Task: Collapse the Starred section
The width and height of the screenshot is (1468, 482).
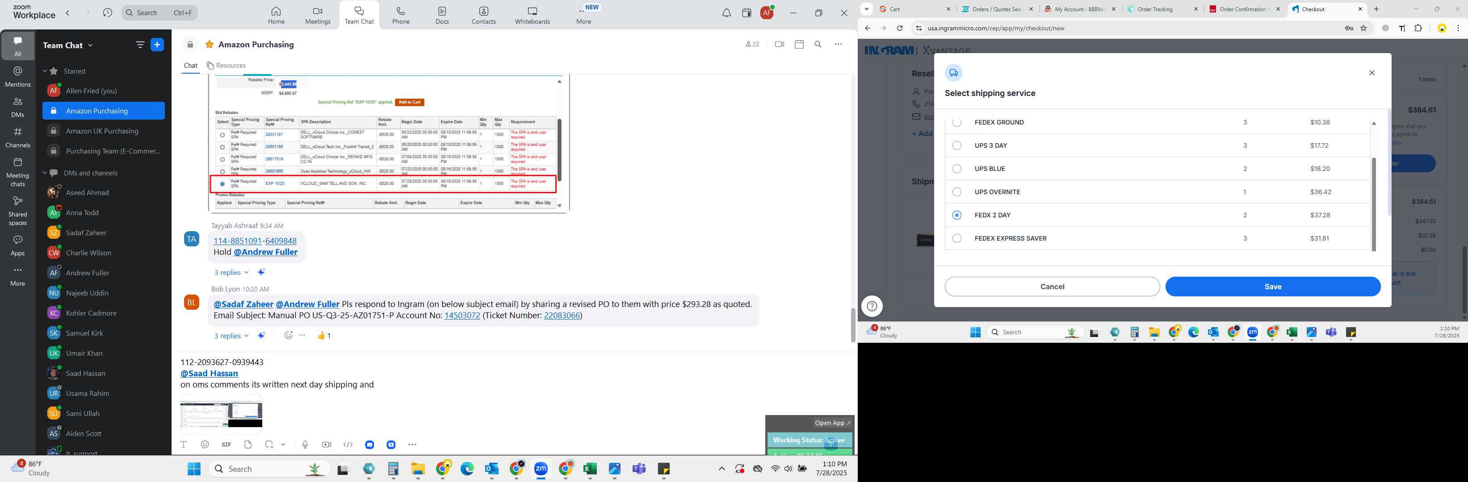Action: tap(44, 71)
